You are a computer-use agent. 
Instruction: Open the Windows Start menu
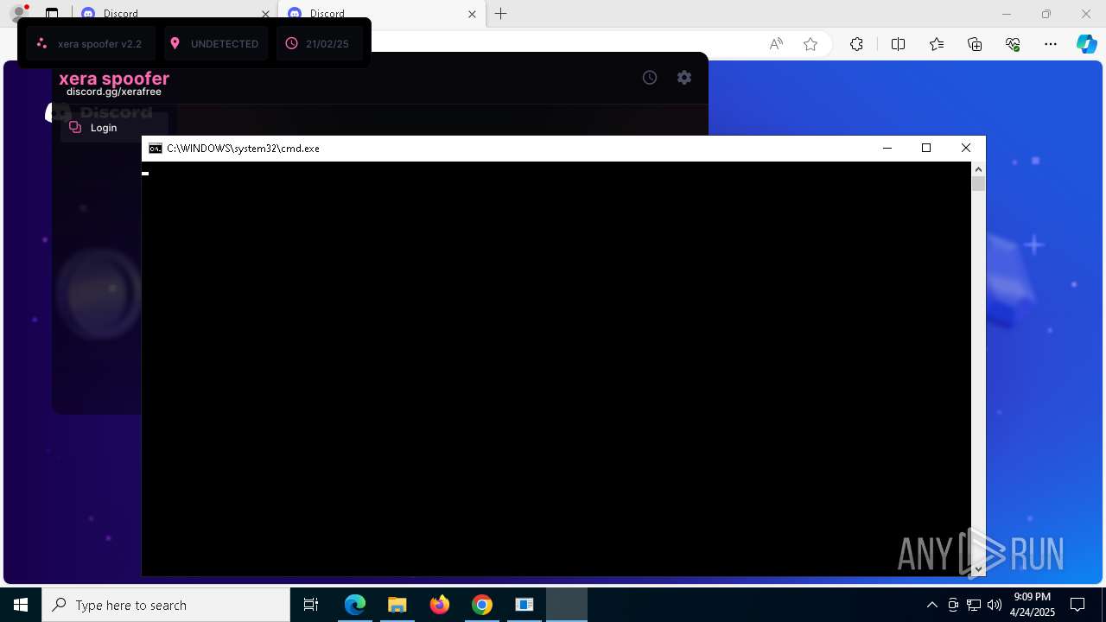[x=21, y=605]
